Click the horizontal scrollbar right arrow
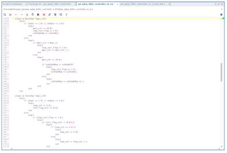The image size is (227, 153). click(219, 149)
